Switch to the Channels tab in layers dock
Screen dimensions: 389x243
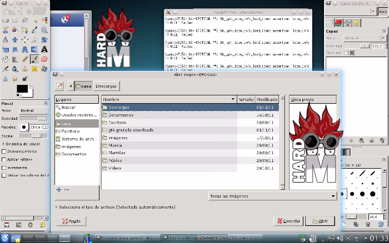338,23
